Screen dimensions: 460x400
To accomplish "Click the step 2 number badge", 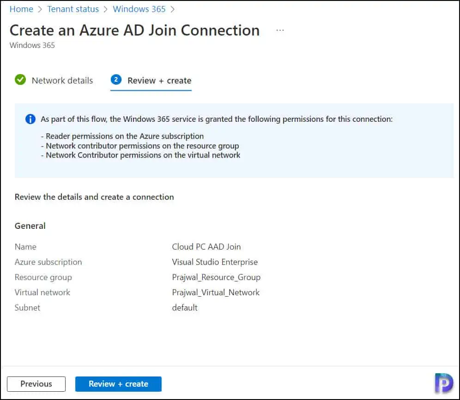I will (116, 79).
